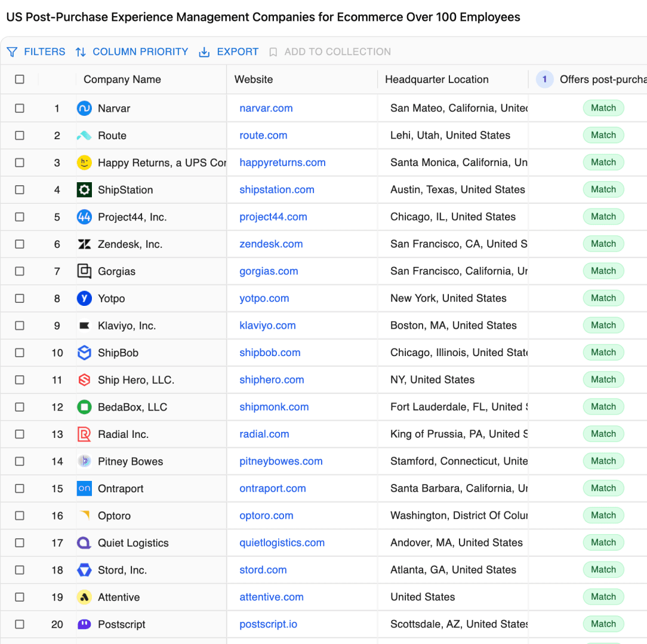The height and width of the screenshot is (644, 647).
Task: Click the 'Boston, MA, United States' cell
Action: click(454, 326)
